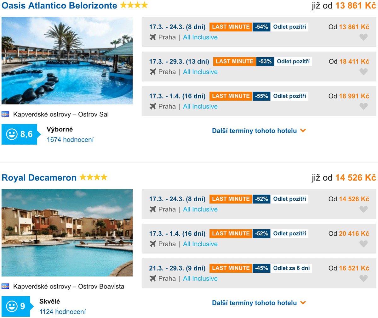Open the 1124 hodnocení reviews link
Image resolution: width=378 pixels, height=318 pixels.
[x=62, y=312]
